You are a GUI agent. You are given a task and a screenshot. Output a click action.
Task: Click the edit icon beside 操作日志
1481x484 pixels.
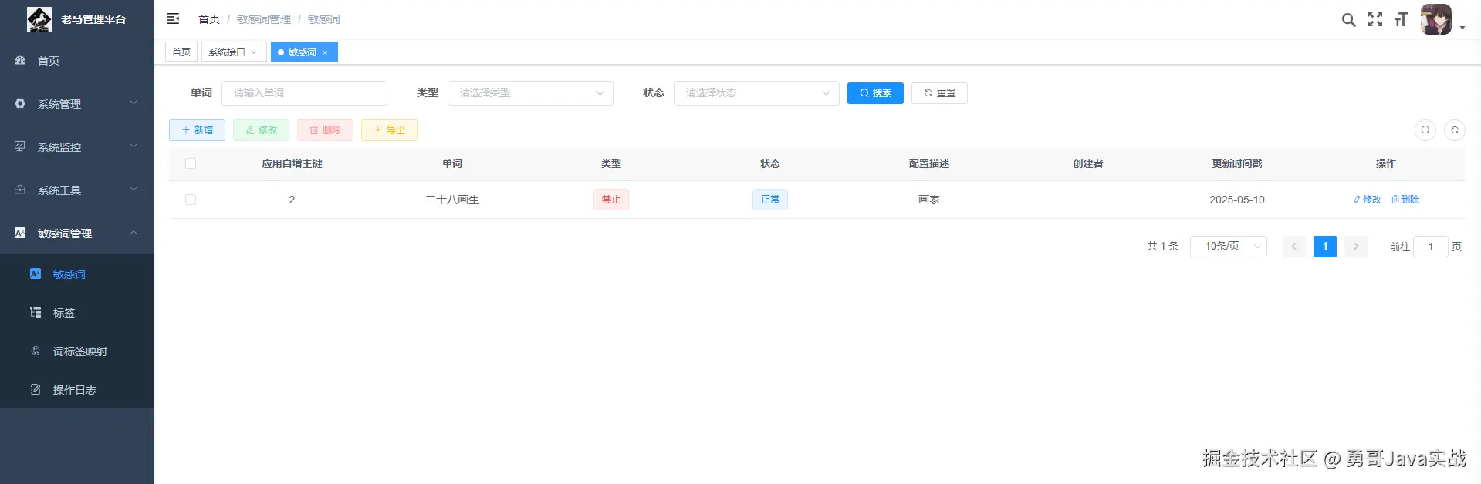point(36,389)
